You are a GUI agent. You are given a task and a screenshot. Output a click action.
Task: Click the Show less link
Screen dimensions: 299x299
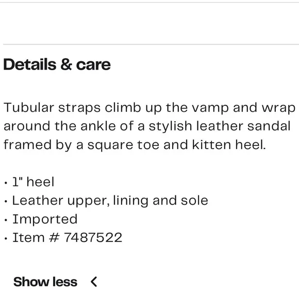tap(45, 281)
